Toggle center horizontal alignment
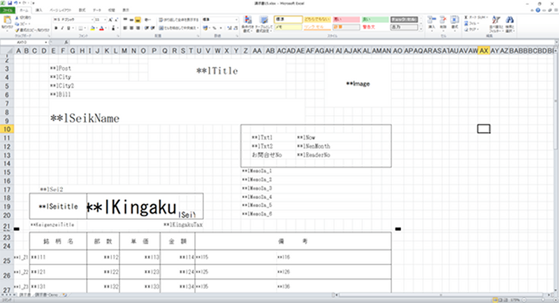The image size is (559, 303). pos(131,28)
